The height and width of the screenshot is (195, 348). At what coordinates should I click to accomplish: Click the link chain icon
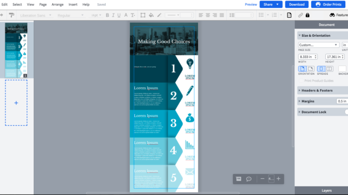[x=300, y=15]
